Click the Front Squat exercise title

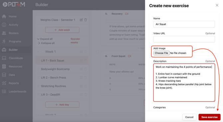[x=118, y=56]
